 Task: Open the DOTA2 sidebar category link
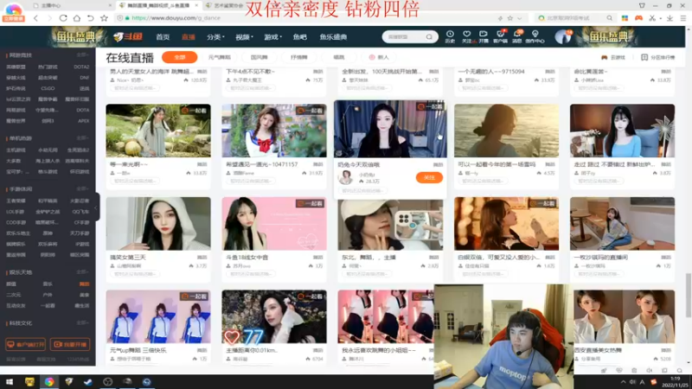point(81,67)
